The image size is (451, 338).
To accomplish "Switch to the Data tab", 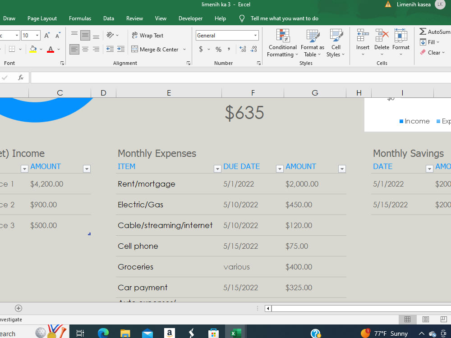I will tap(109, 18).
